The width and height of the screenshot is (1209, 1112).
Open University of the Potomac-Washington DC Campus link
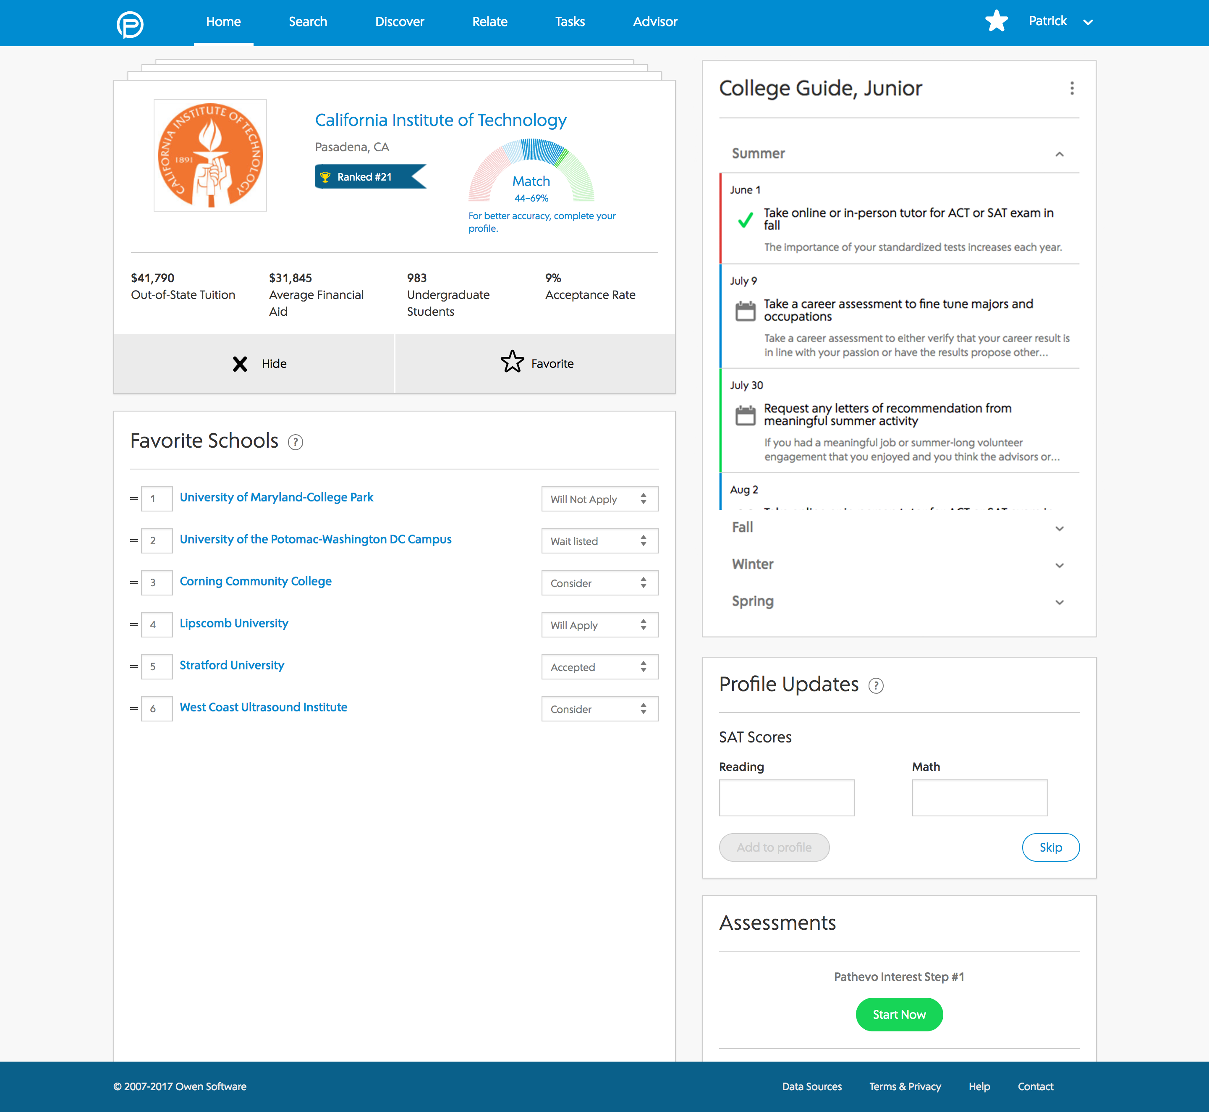pyautogui.click(x=315, y=539)
